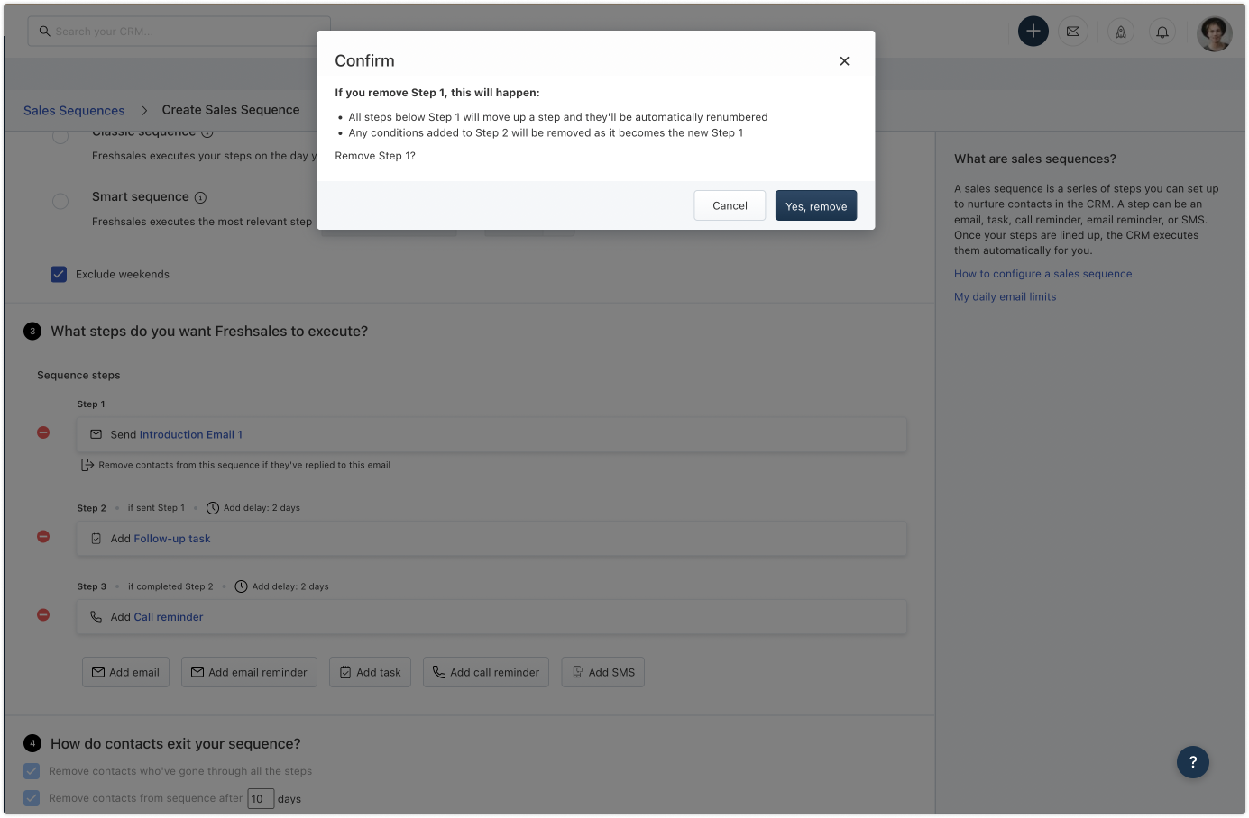
Task: Open the email envelope icon in header
Action: [1073, 32]
